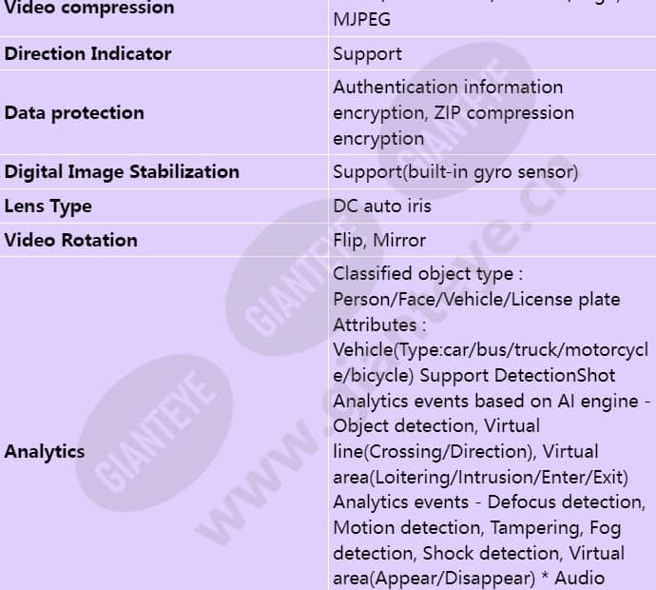656x590 pixels.
Task: Click the ZIP compression text line
Action: pyautogui.click(x=453, y=112)
